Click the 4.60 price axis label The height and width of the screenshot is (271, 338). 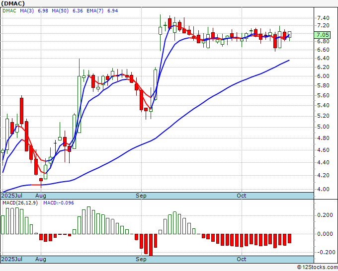pos(323,150)
